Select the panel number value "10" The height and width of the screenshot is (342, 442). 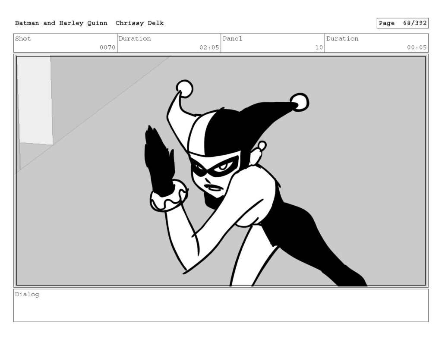click(319, 47)
